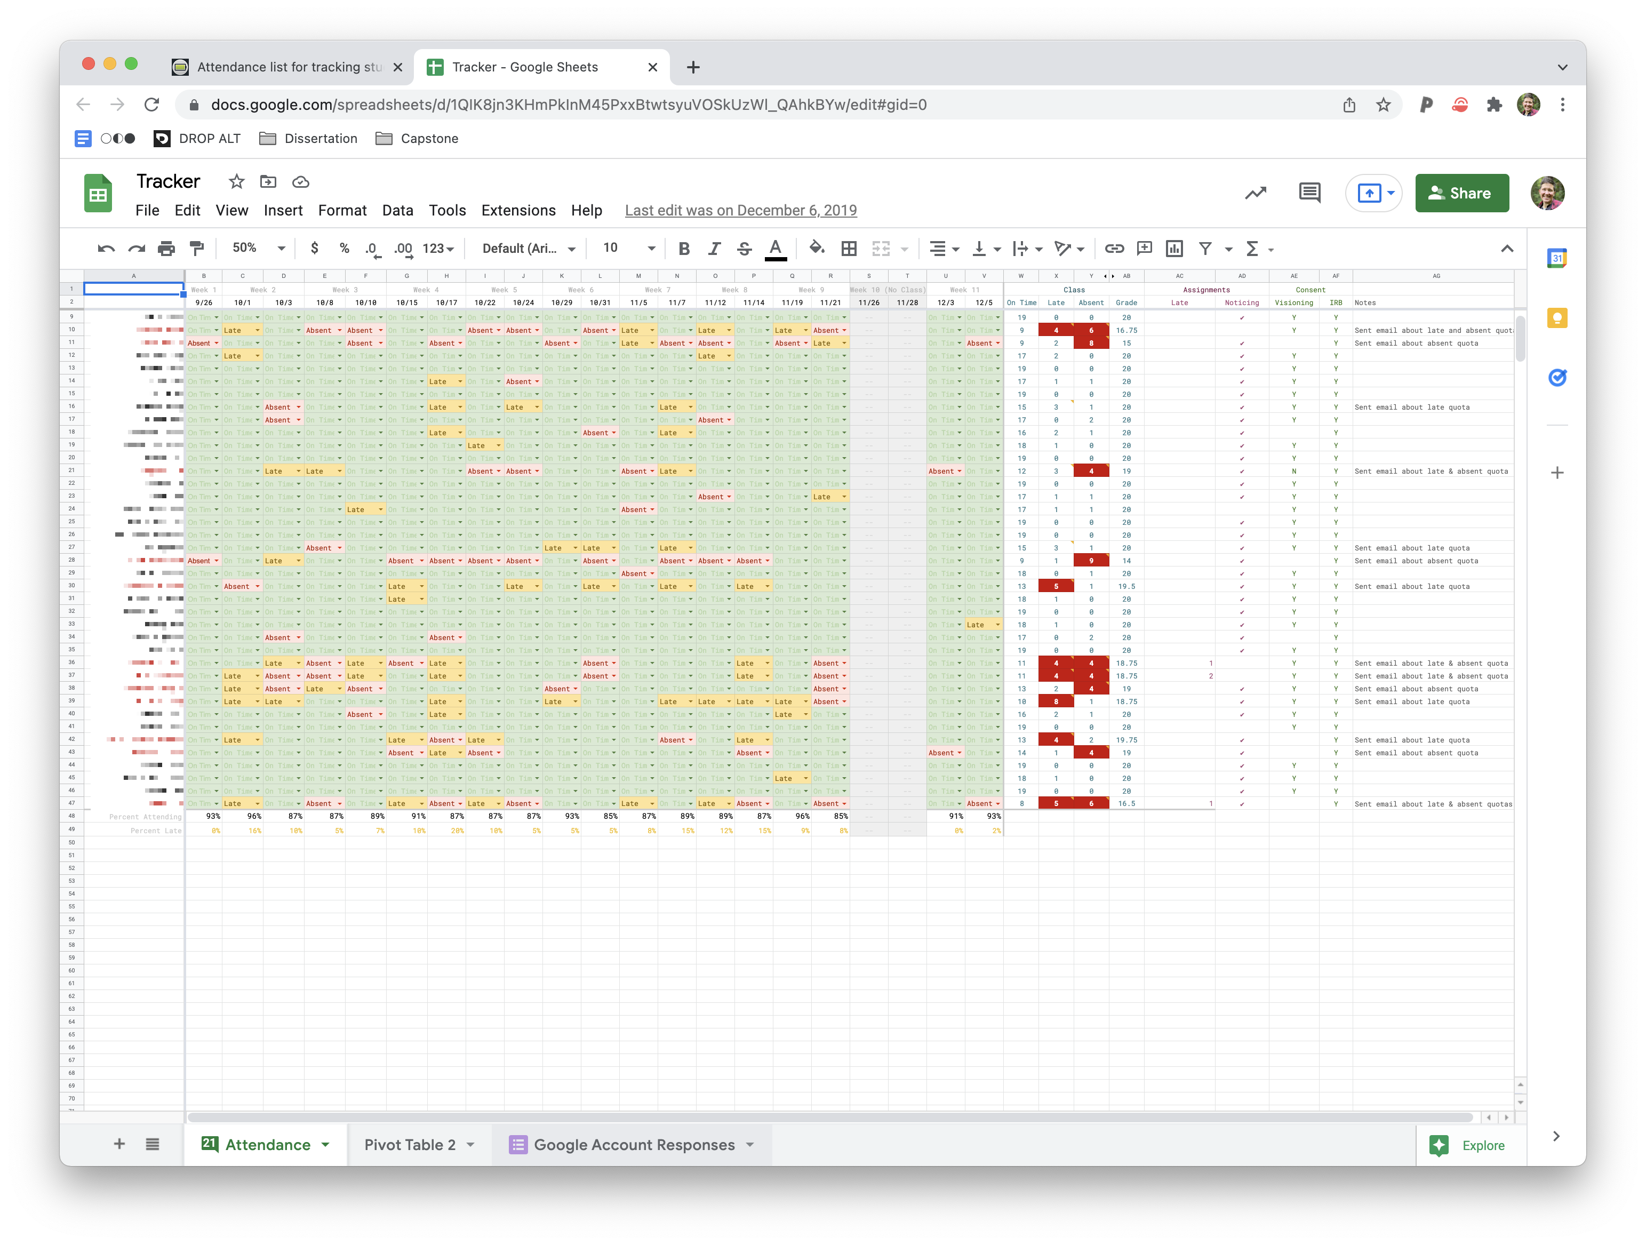Click the print icon in toolbar
This screenshot has width=1646, height=1245.
(x=166, y=249)
